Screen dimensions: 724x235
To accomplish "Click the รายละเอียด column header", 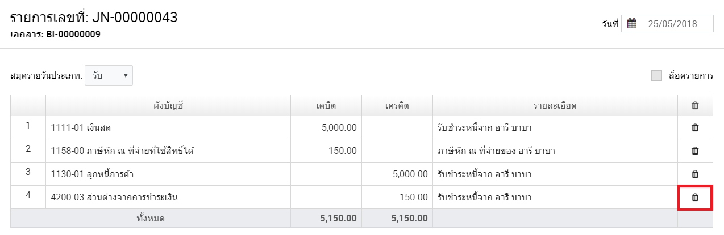I will tap(555, 106).
